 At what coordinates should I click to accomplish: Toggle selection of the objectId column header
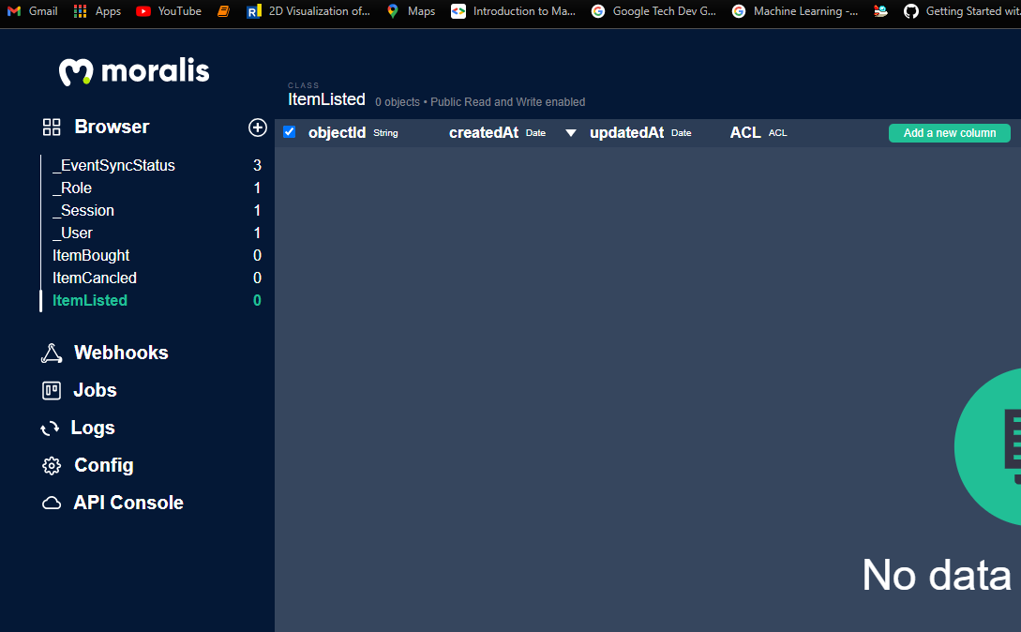(337, 132)
